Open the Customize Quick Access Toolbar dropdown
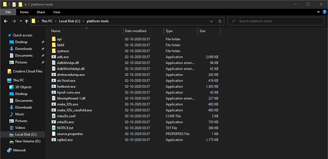This screenshot has width=328, height=159. coord(25,4)
